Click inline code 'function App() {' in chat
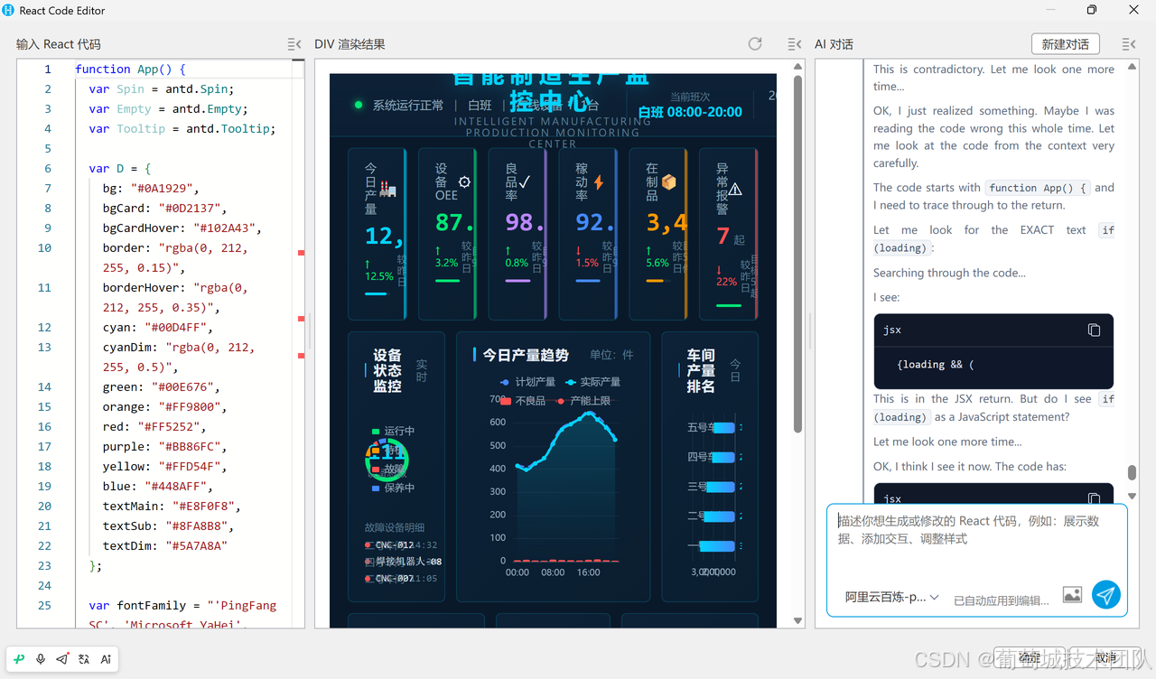Viewport: 1156px width, 679px height. [1038, 188]
